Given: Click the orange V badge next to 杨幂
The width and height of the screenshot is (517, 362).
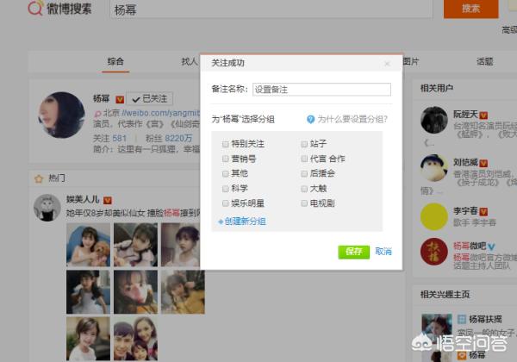Looking at the screenshot, I should [x=120, y=99].
